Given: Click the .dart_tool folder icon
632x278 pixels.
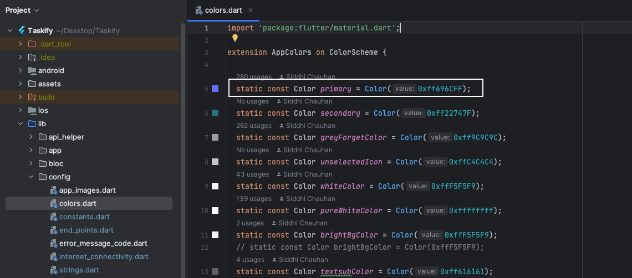Looking at the screenshot, I should coord(32,44).
